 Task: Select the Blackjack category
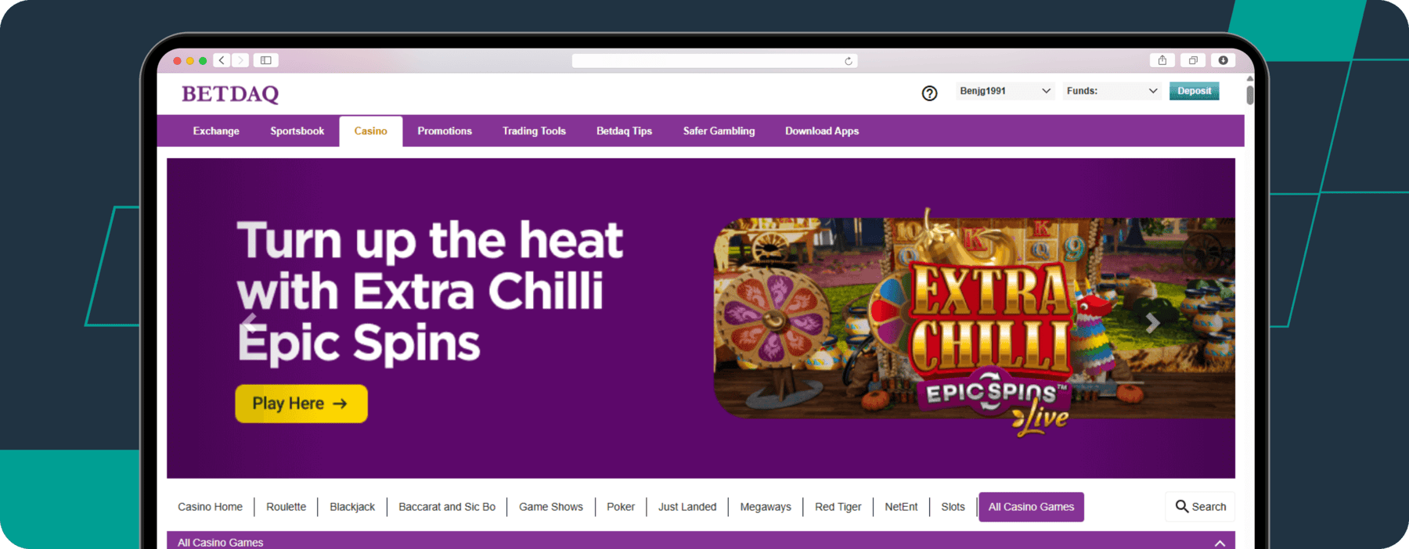pos(352,507)
